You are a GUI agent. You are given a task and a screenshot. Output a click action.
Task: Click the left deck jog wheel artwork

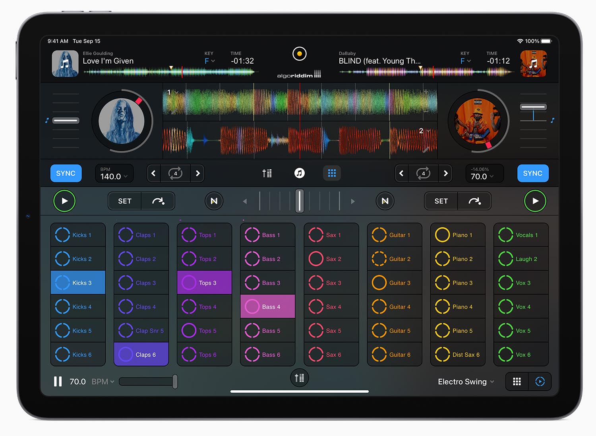pos(122,121)
